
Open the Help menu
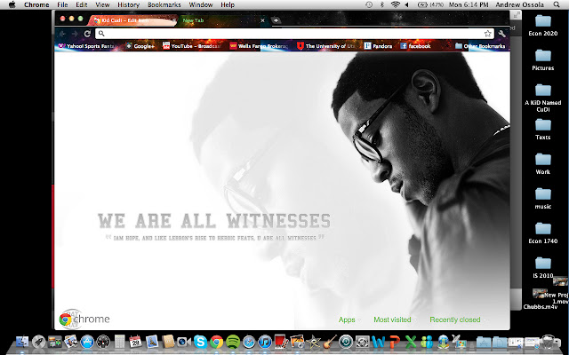click(x=228, y=4)
